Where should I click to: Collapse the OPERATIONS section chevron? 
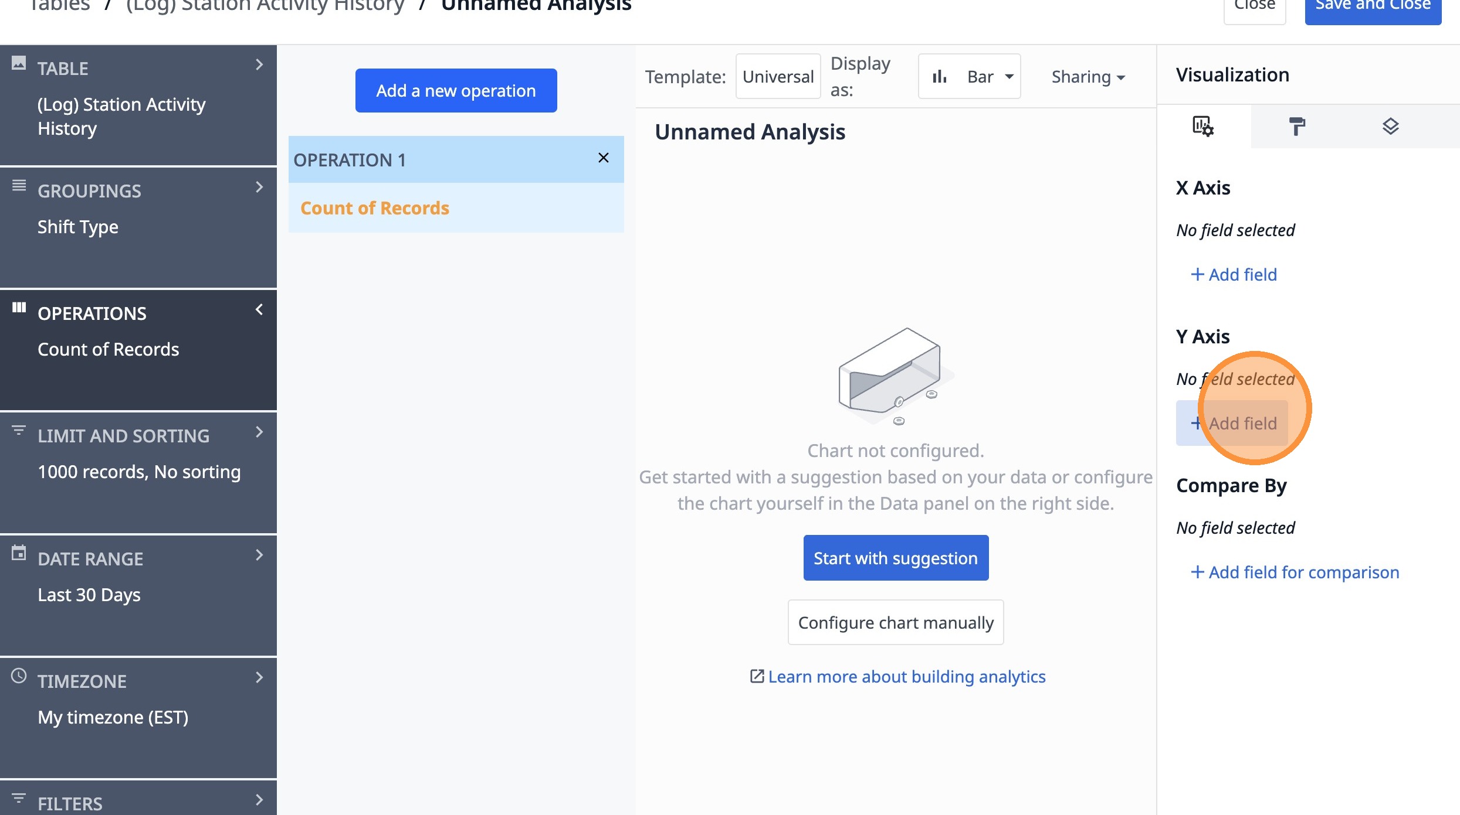(x=259, y=310)
